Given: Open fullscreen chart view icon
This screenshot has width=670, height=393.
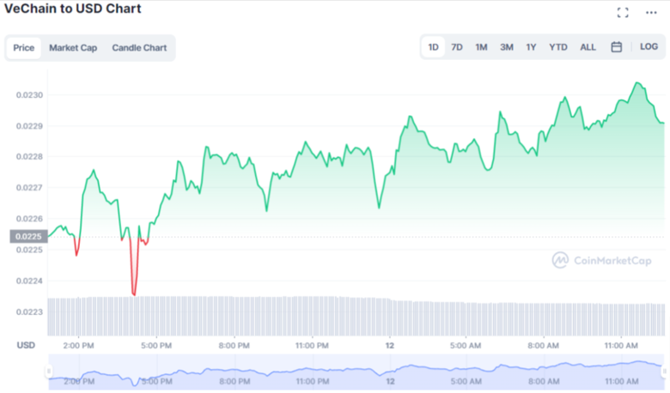Looking at the screenshot, I should pyautogui.click(x=623, y=12).
